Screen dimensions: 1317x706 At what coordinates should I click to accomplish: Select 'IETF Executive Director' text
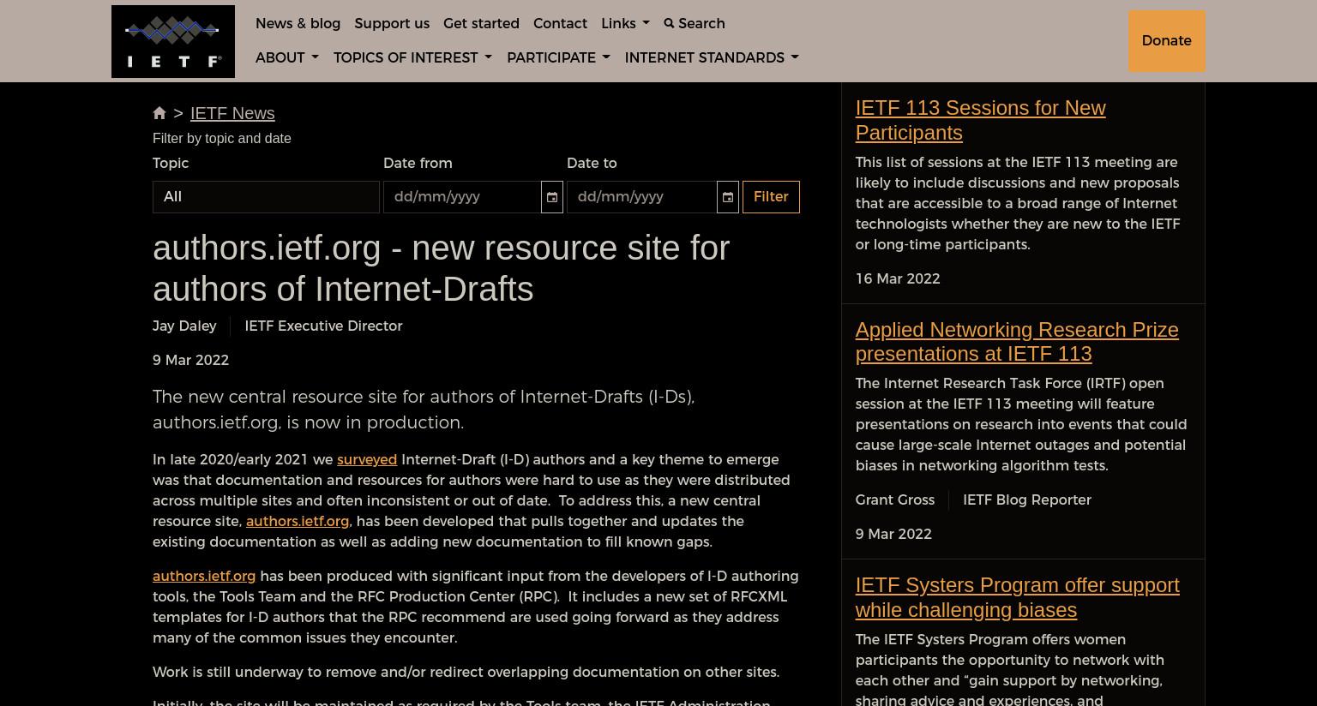323,326
